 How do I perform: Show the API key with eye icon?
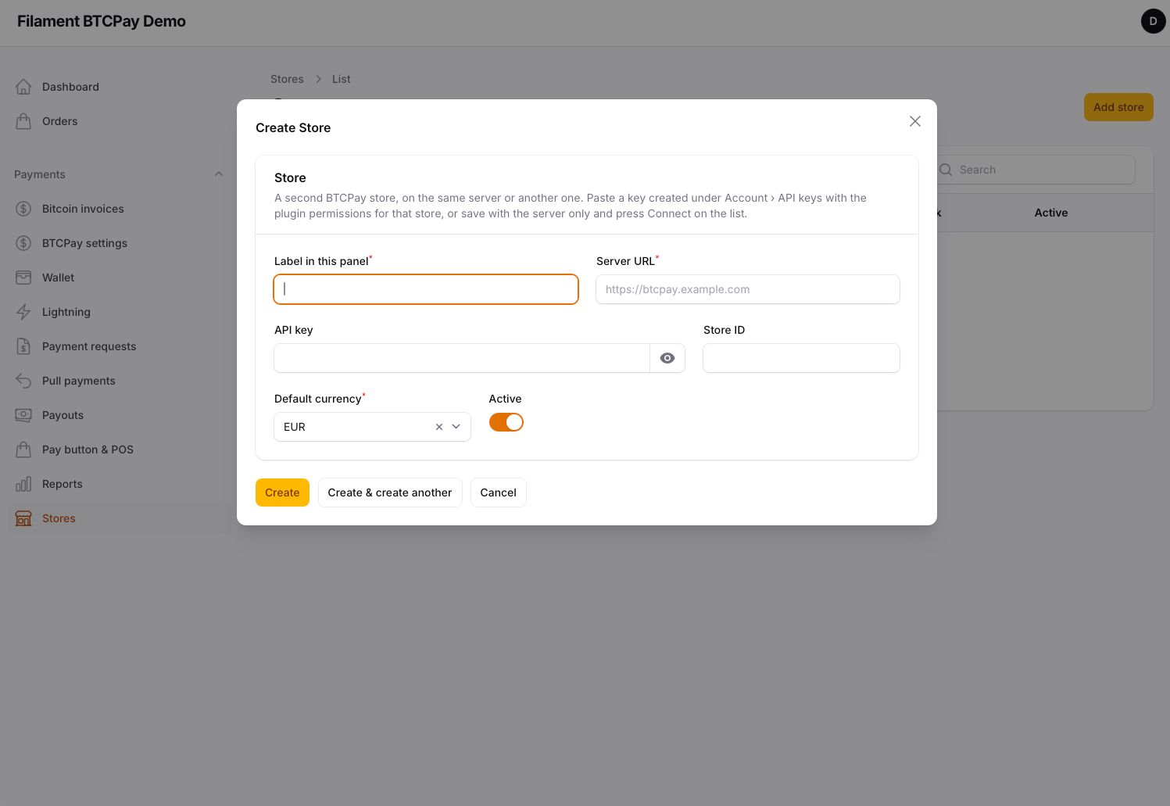coord(667,358)
